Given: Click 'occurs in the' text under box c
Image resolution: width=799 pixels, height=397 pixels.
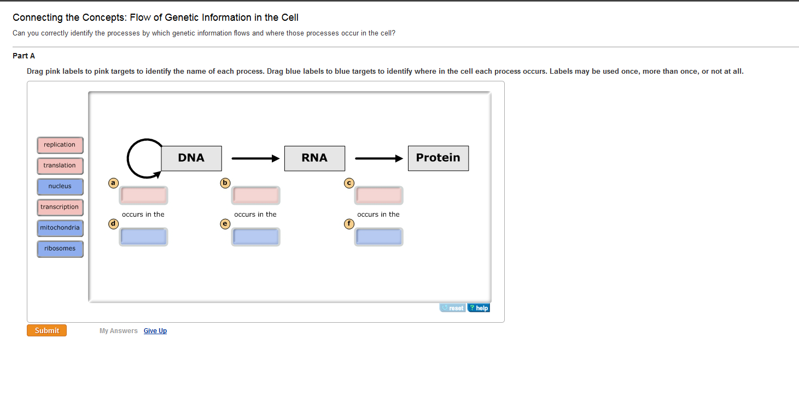Looking at the screenshot, I should [378, 215].
